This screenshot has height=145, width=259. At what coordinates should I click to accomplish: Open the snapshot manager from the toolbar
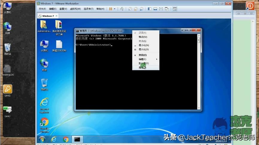[x=141, y=9]
